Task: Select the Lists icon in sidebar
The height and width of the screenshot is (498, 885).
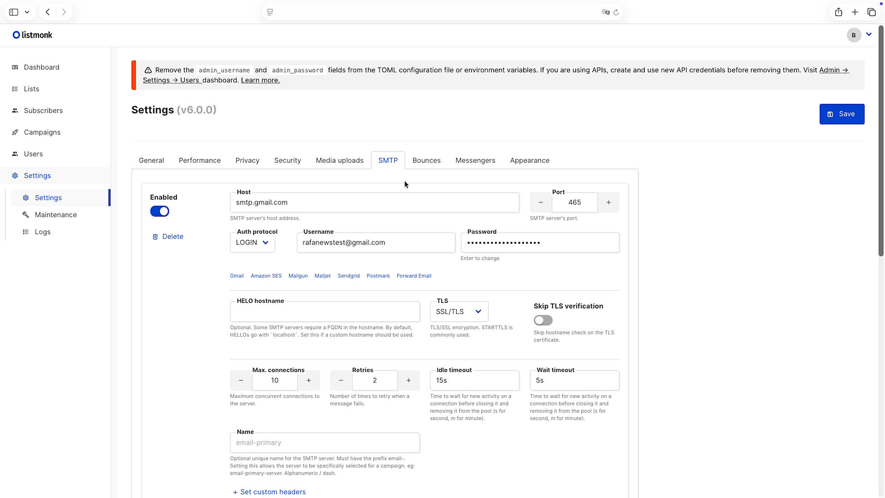Action: tap(15, 89)
